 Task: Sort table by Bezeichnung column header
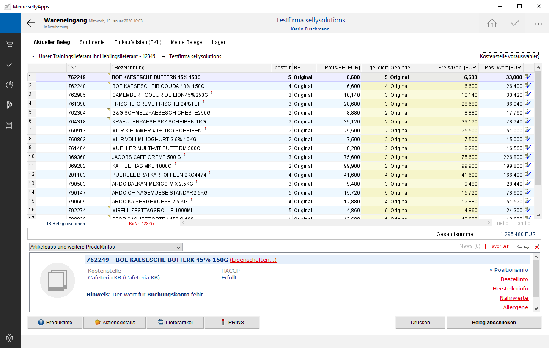(x=129, y=68)
